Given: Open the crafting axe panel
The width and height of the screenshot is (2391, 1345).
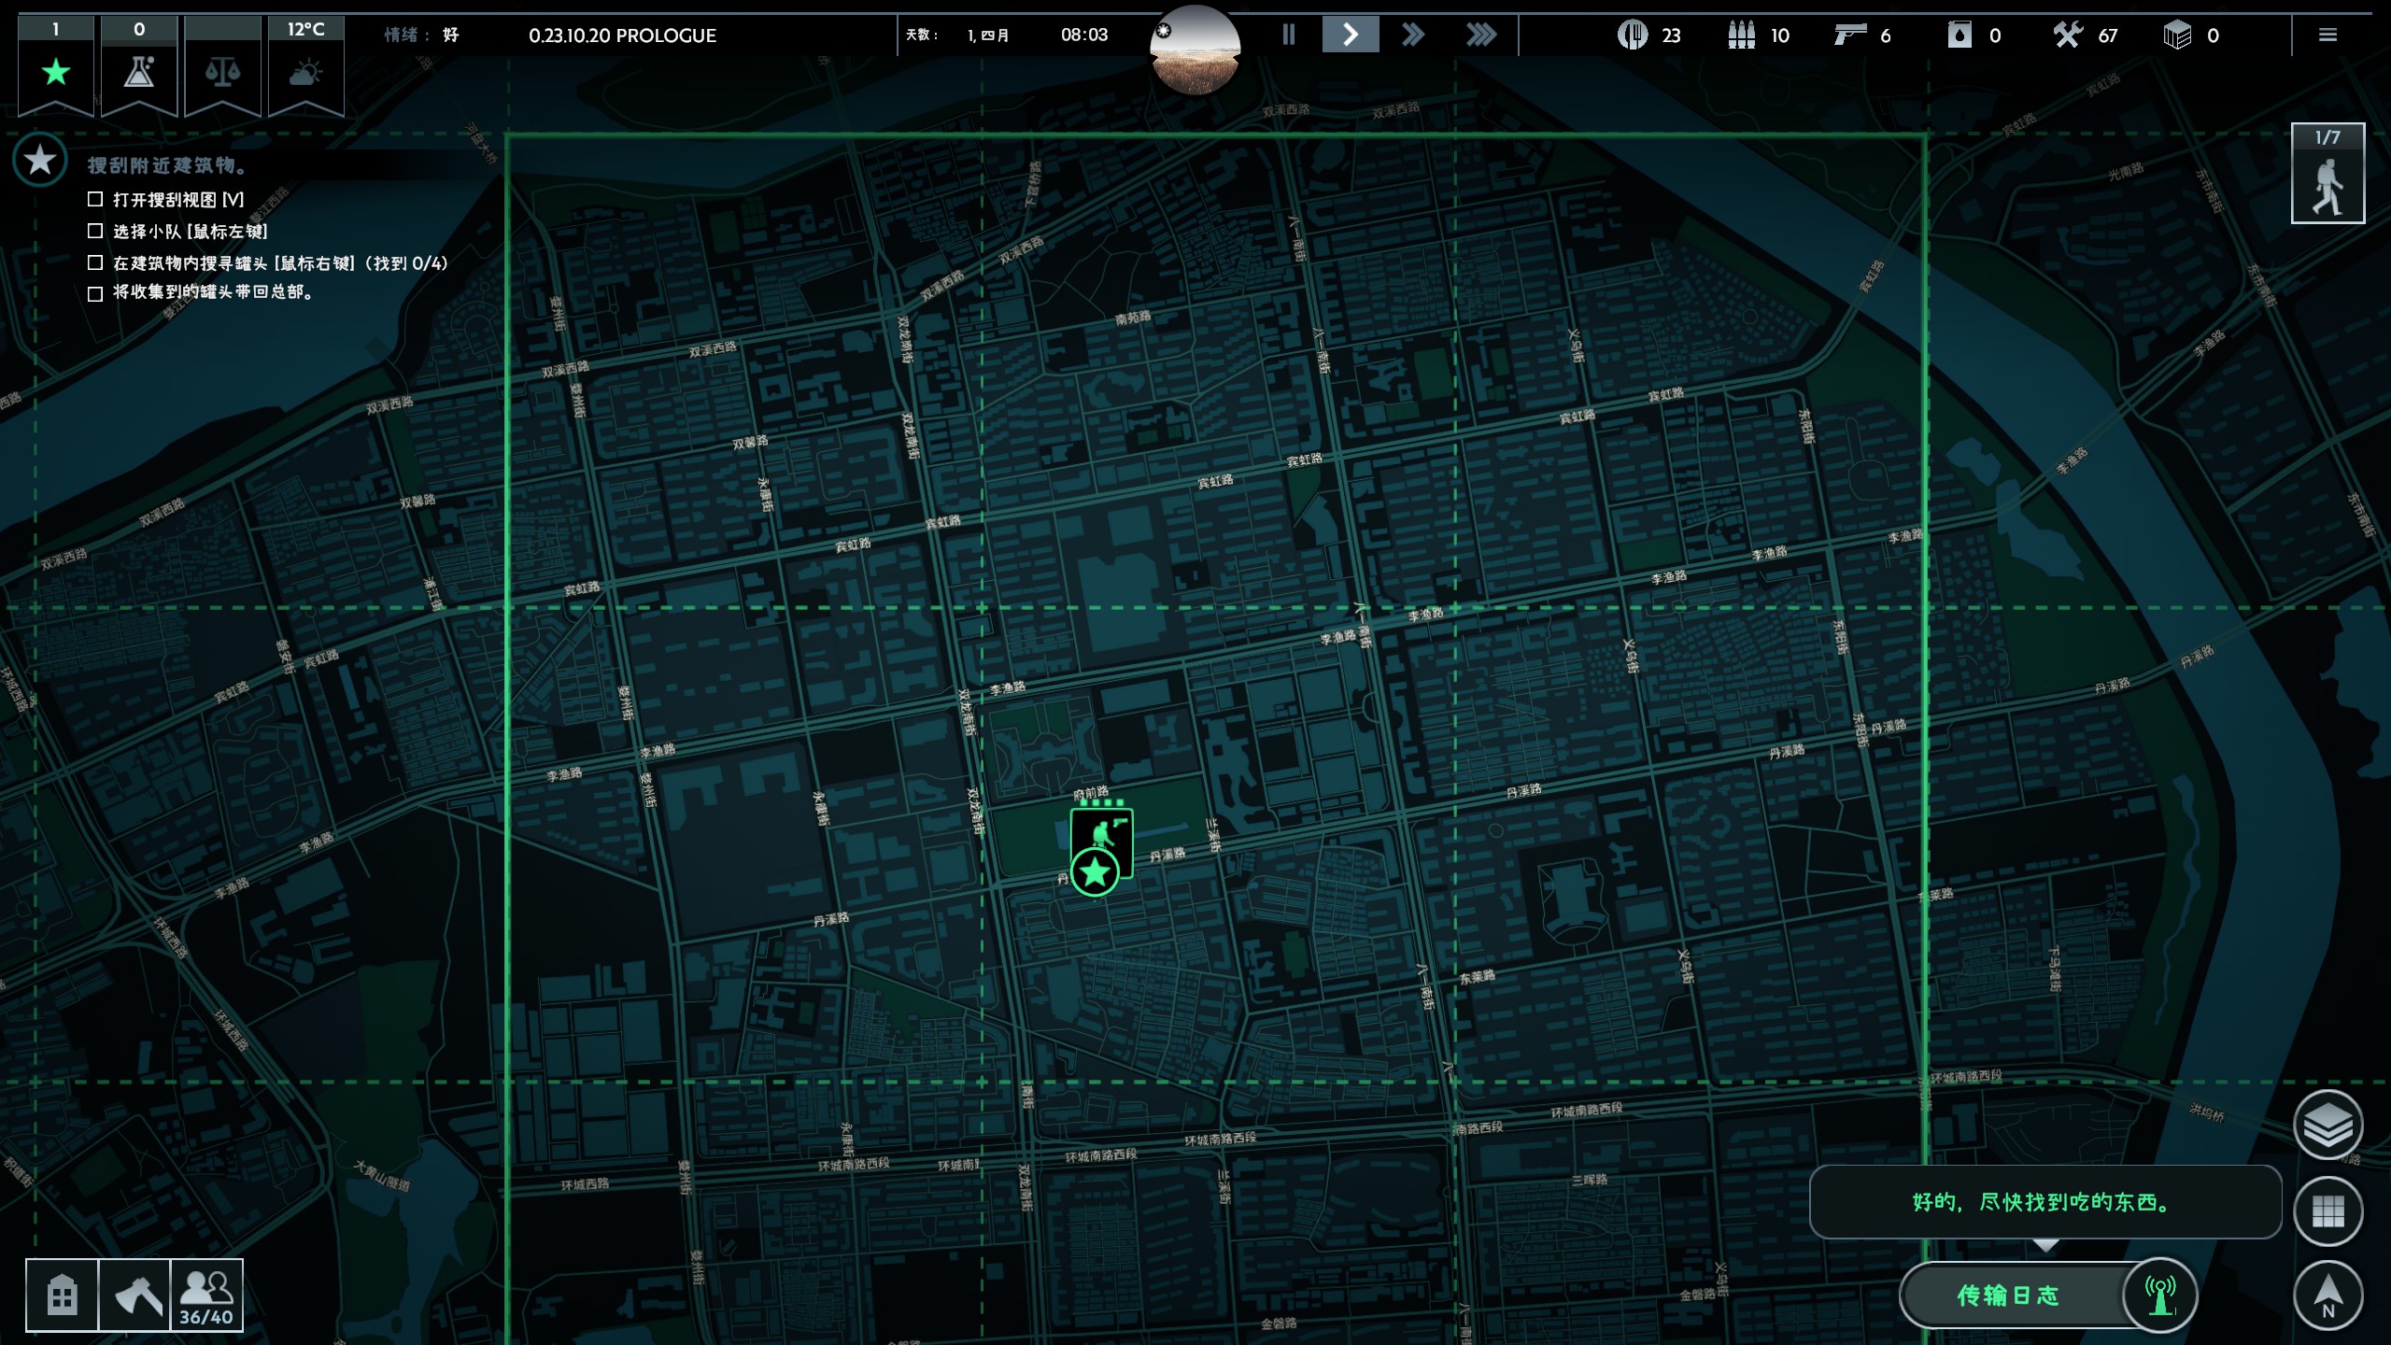Looking at the screenshot, I should click(x=134, y=1295).
